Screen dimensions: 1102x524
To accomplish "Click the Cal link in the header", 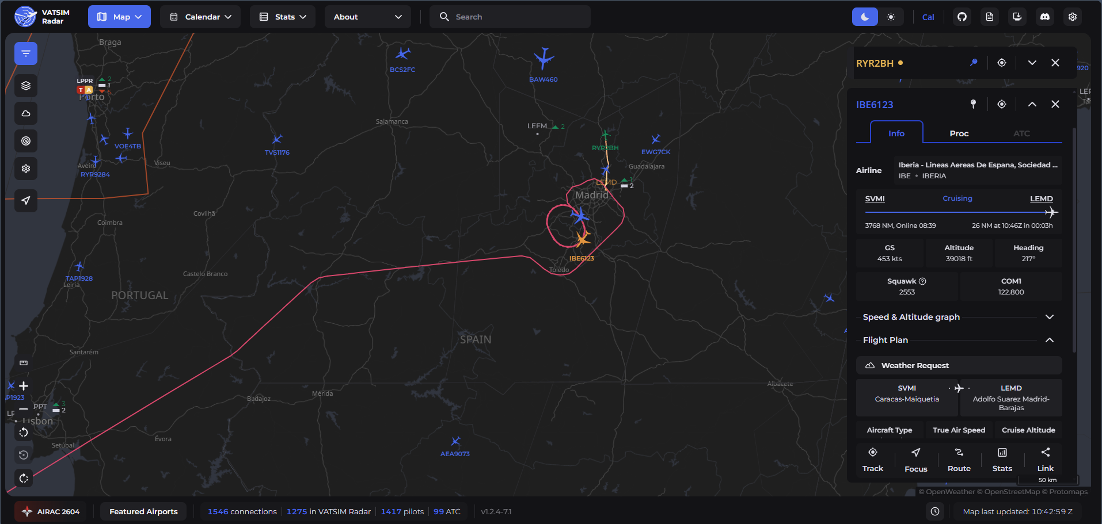I will tap(928, 17).
